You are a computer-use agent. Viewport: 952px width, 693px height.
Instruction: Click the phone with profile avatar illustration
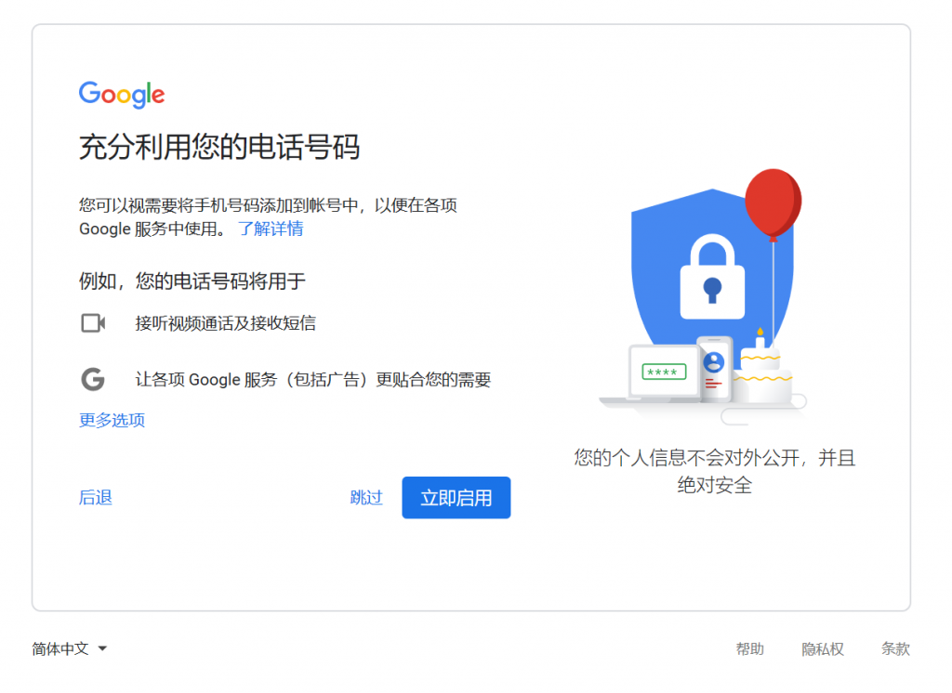714,370
